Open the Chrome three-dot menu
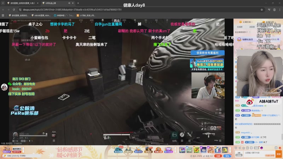Viewport: 283px width, 159px height. coord(280,10)
